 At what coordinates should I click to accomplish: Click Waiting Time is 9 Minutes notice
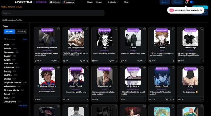click(12, 7)
